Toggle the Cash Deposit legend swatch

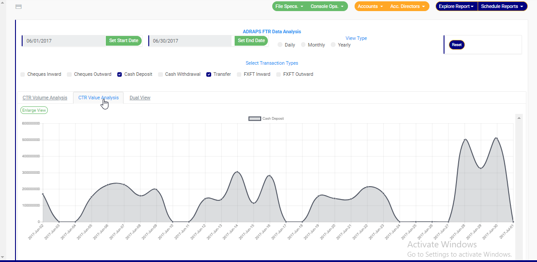pos(255,119)
